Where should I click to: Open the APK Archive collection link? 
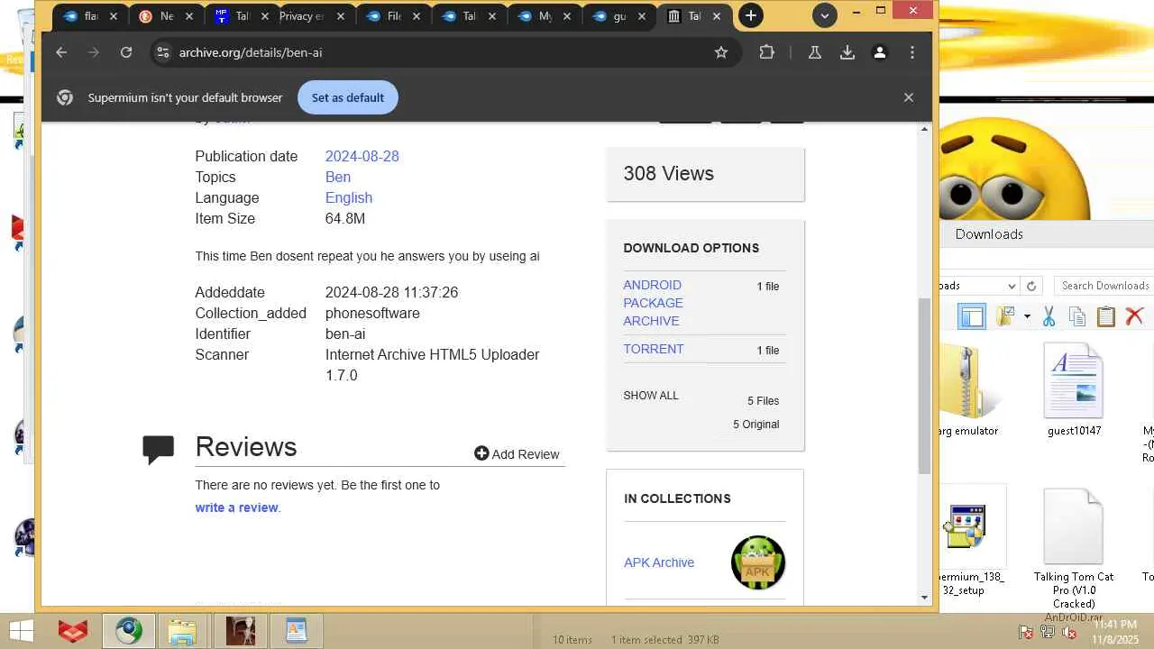659,562
